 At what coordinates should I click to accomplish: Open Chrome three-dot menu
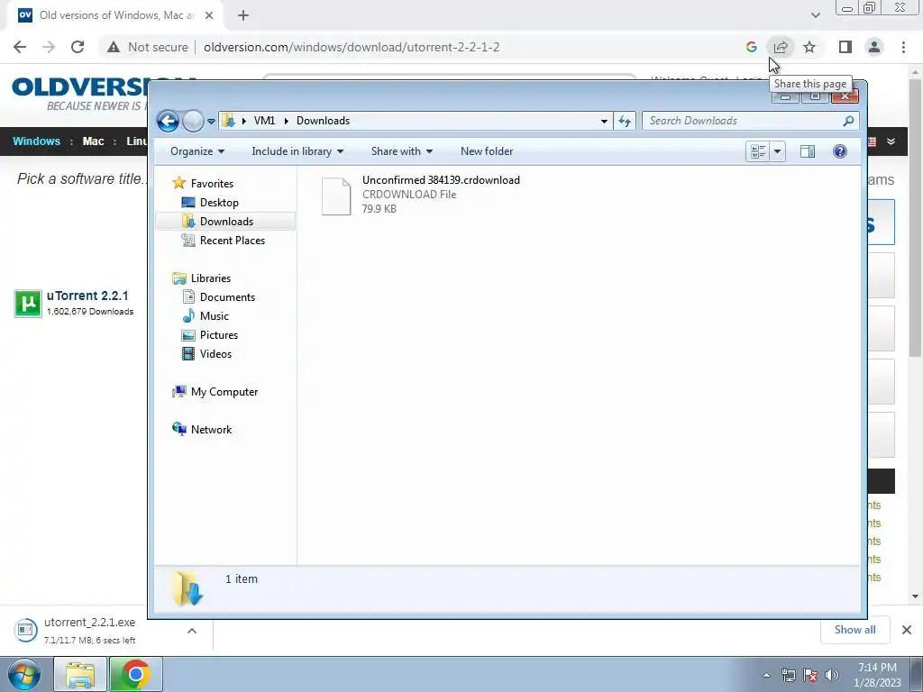click(903, 47)
